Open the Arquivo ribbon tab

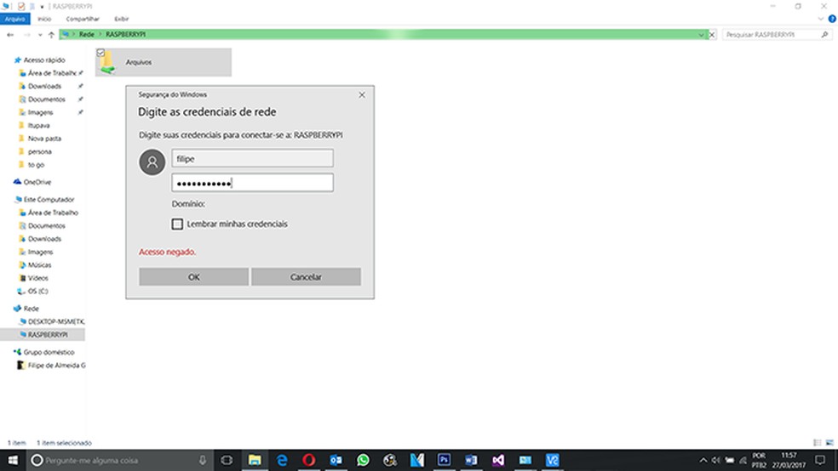15,19
